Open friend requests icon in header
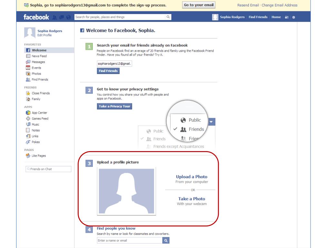The height and width of the screenshot is (248, 330). [x=54, y=17]
